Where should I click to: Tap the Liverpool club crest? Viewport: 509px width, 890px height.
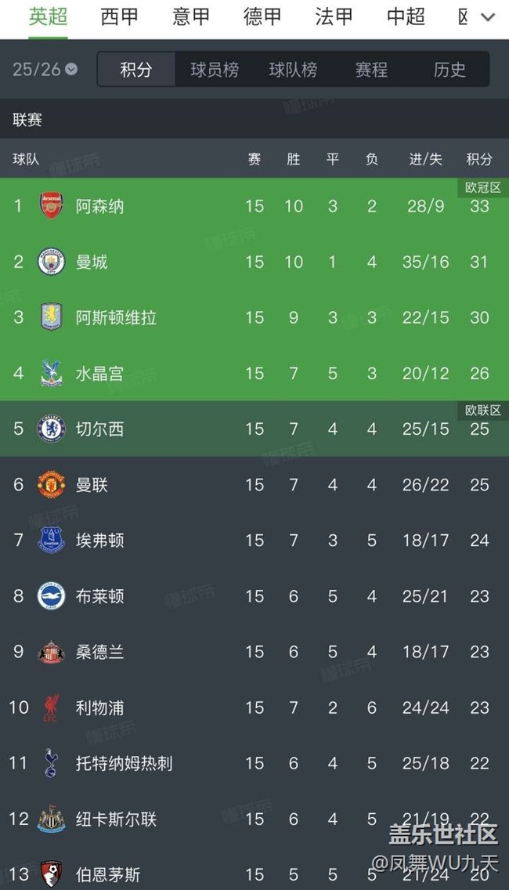click(x=52, y=707)
